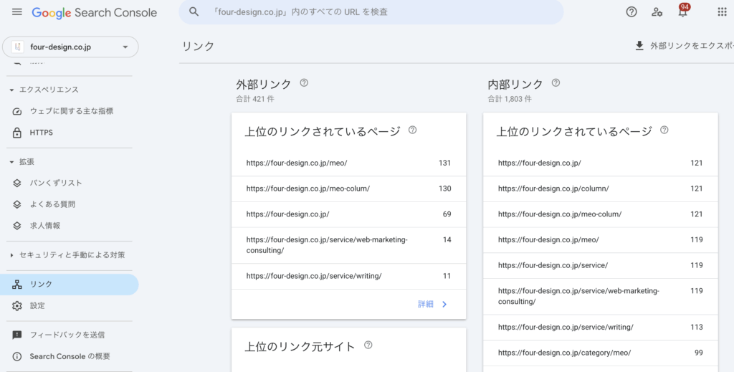Click help icon beside 上位のリンク元サイト
Image resolution: width=734 pixels, height=372 pixels.
(368, 345)
